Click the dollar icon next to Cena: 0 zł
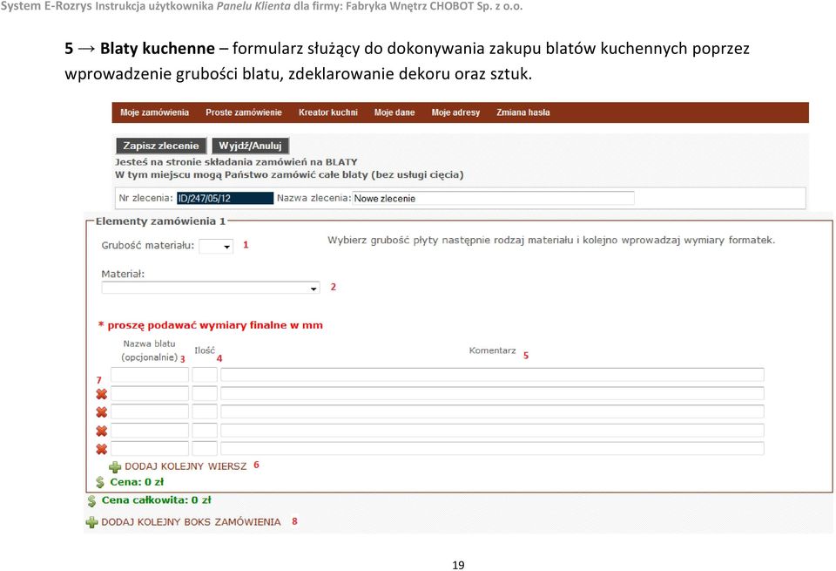 [x=99, y=482]
